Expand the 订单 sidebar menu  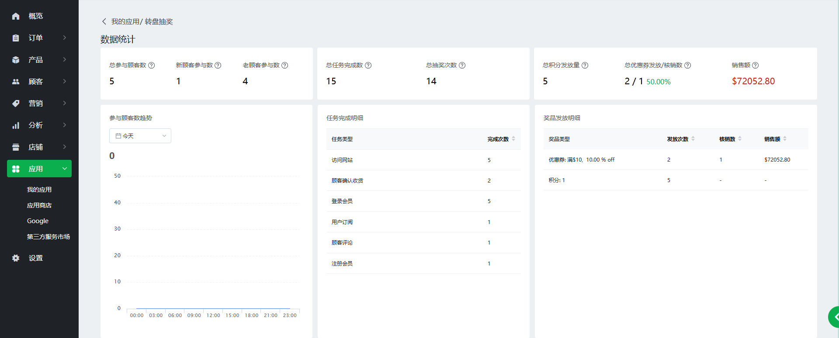coord(39,38)
